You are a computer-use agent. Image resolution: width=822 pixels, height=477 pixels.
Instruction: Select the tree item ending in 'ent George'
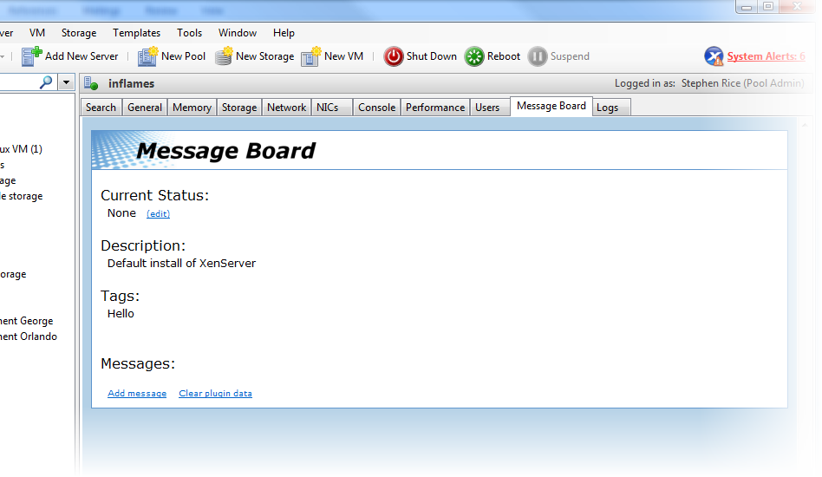tap(26, 321)
